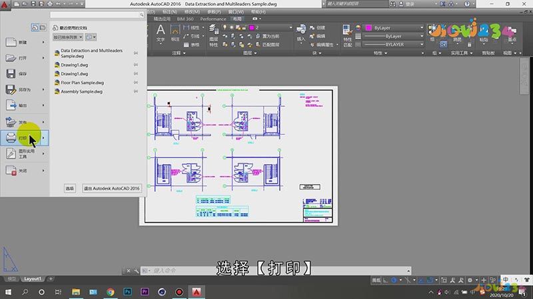Image resolution: width=533 pixels, height=299 pixels.
Task: Pin Data Extraction and Multileaders Sample.dwg
Action: pyautogui.click(x=136, y=53)
